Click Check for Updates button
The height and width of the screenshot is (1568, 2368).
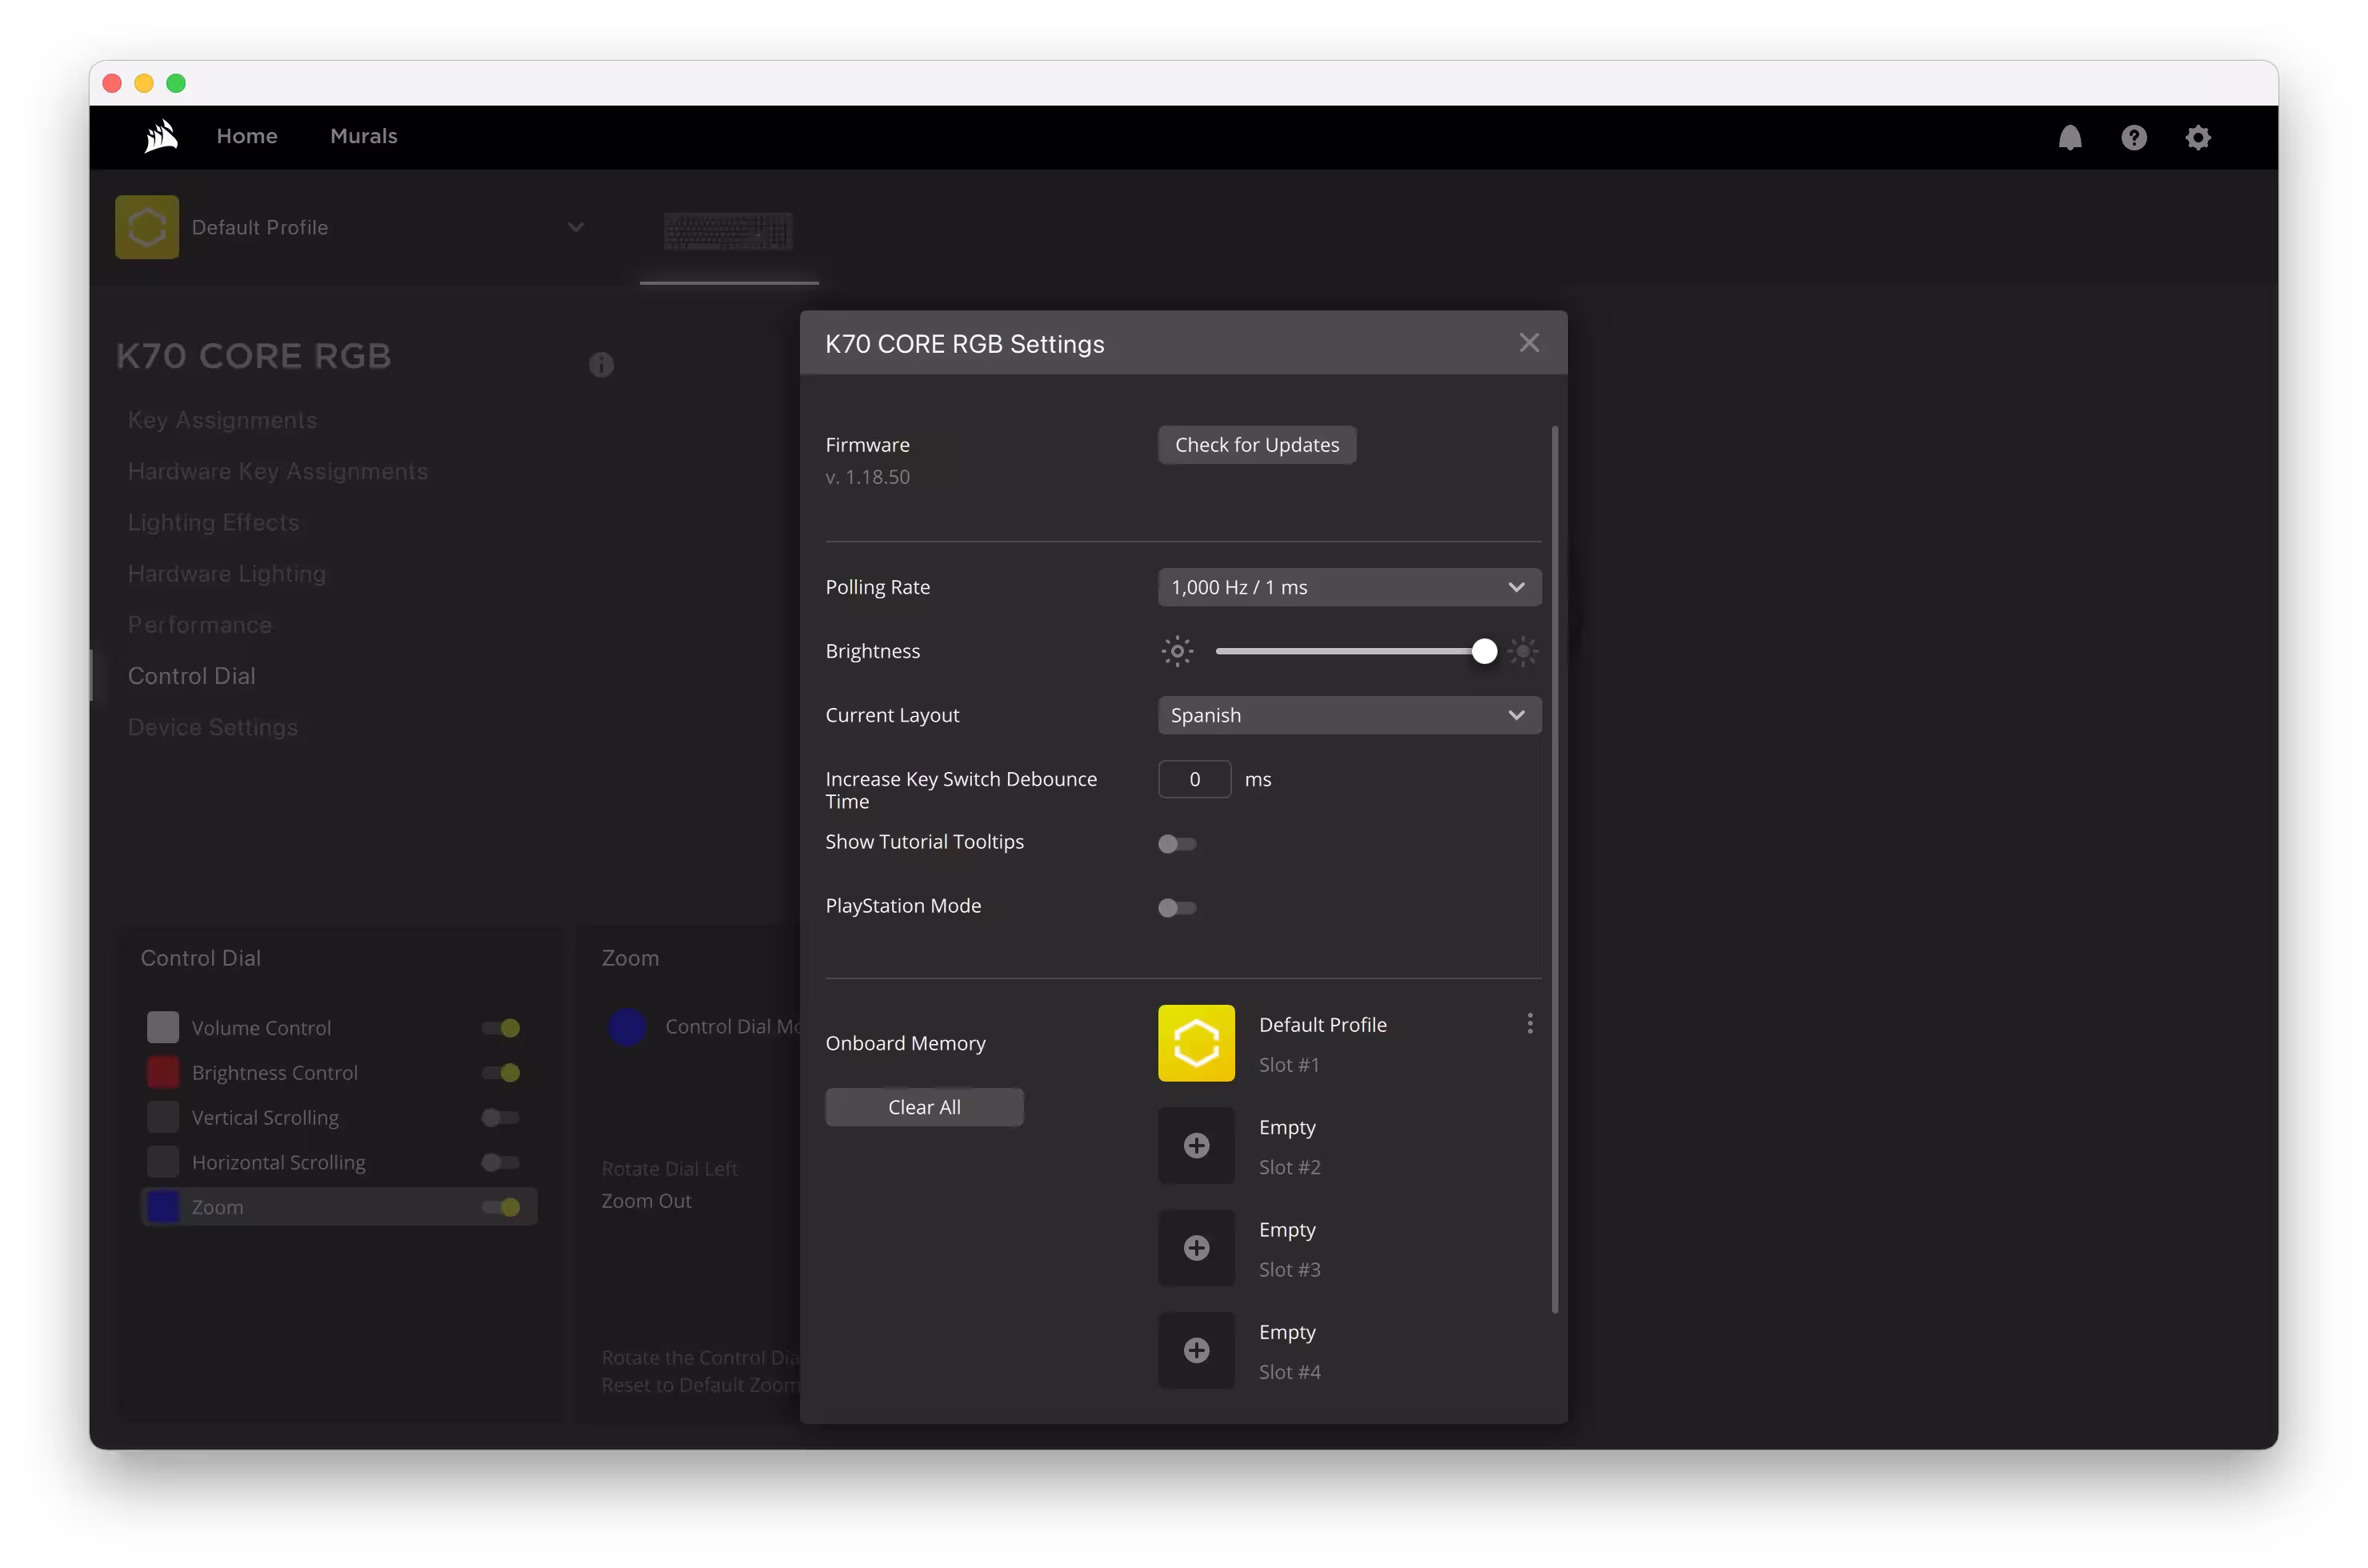1257,445
